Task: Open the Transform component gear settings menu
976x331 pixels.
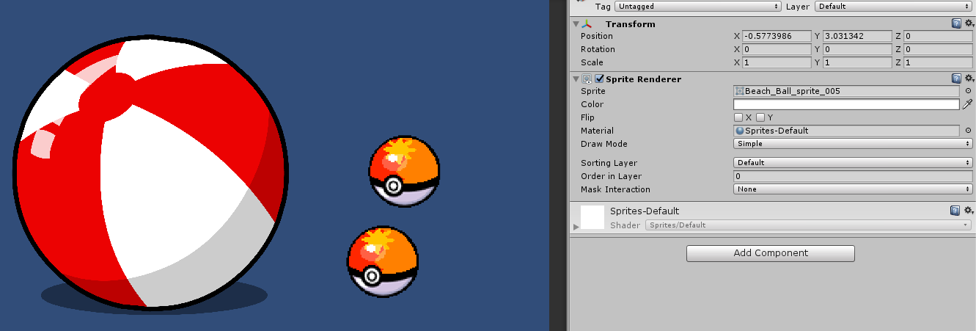Action: pos(969,23)
